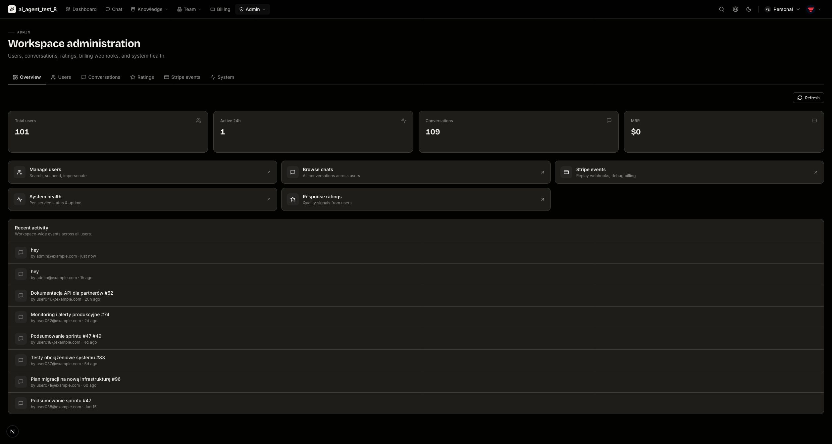Click the Refresh button
This screenshot has width=832, height=444.
(x=808, y=98)
